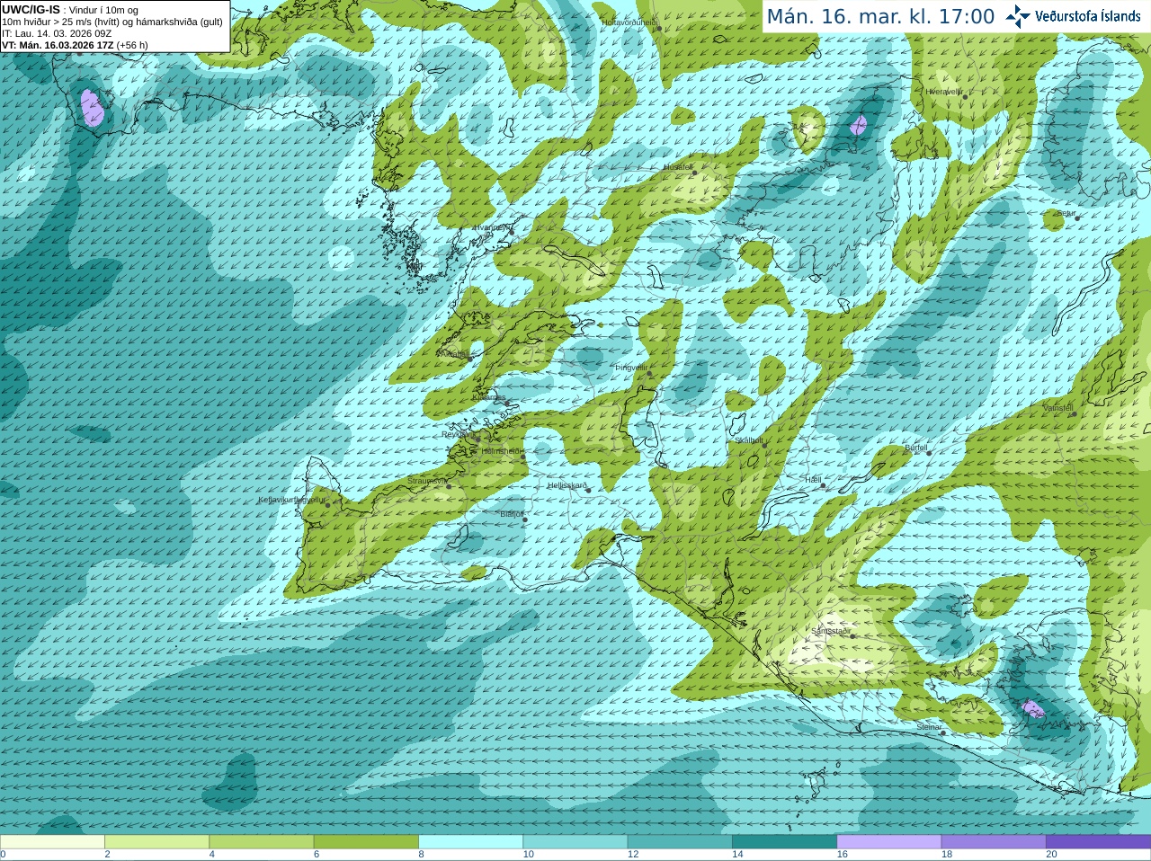Click the Keflavíkurflugvöllur station label

pos(291,500)
